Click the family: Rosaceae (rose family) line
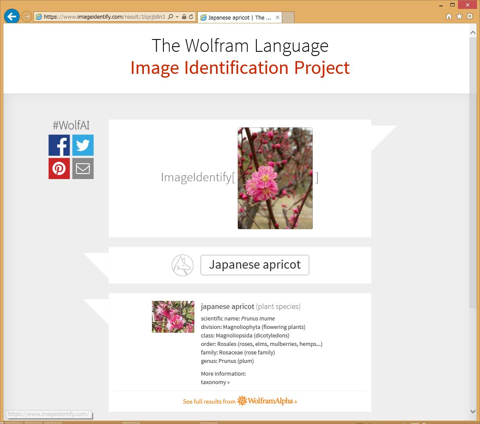This screenshot has height=424, width=480. tap(238, 352)
